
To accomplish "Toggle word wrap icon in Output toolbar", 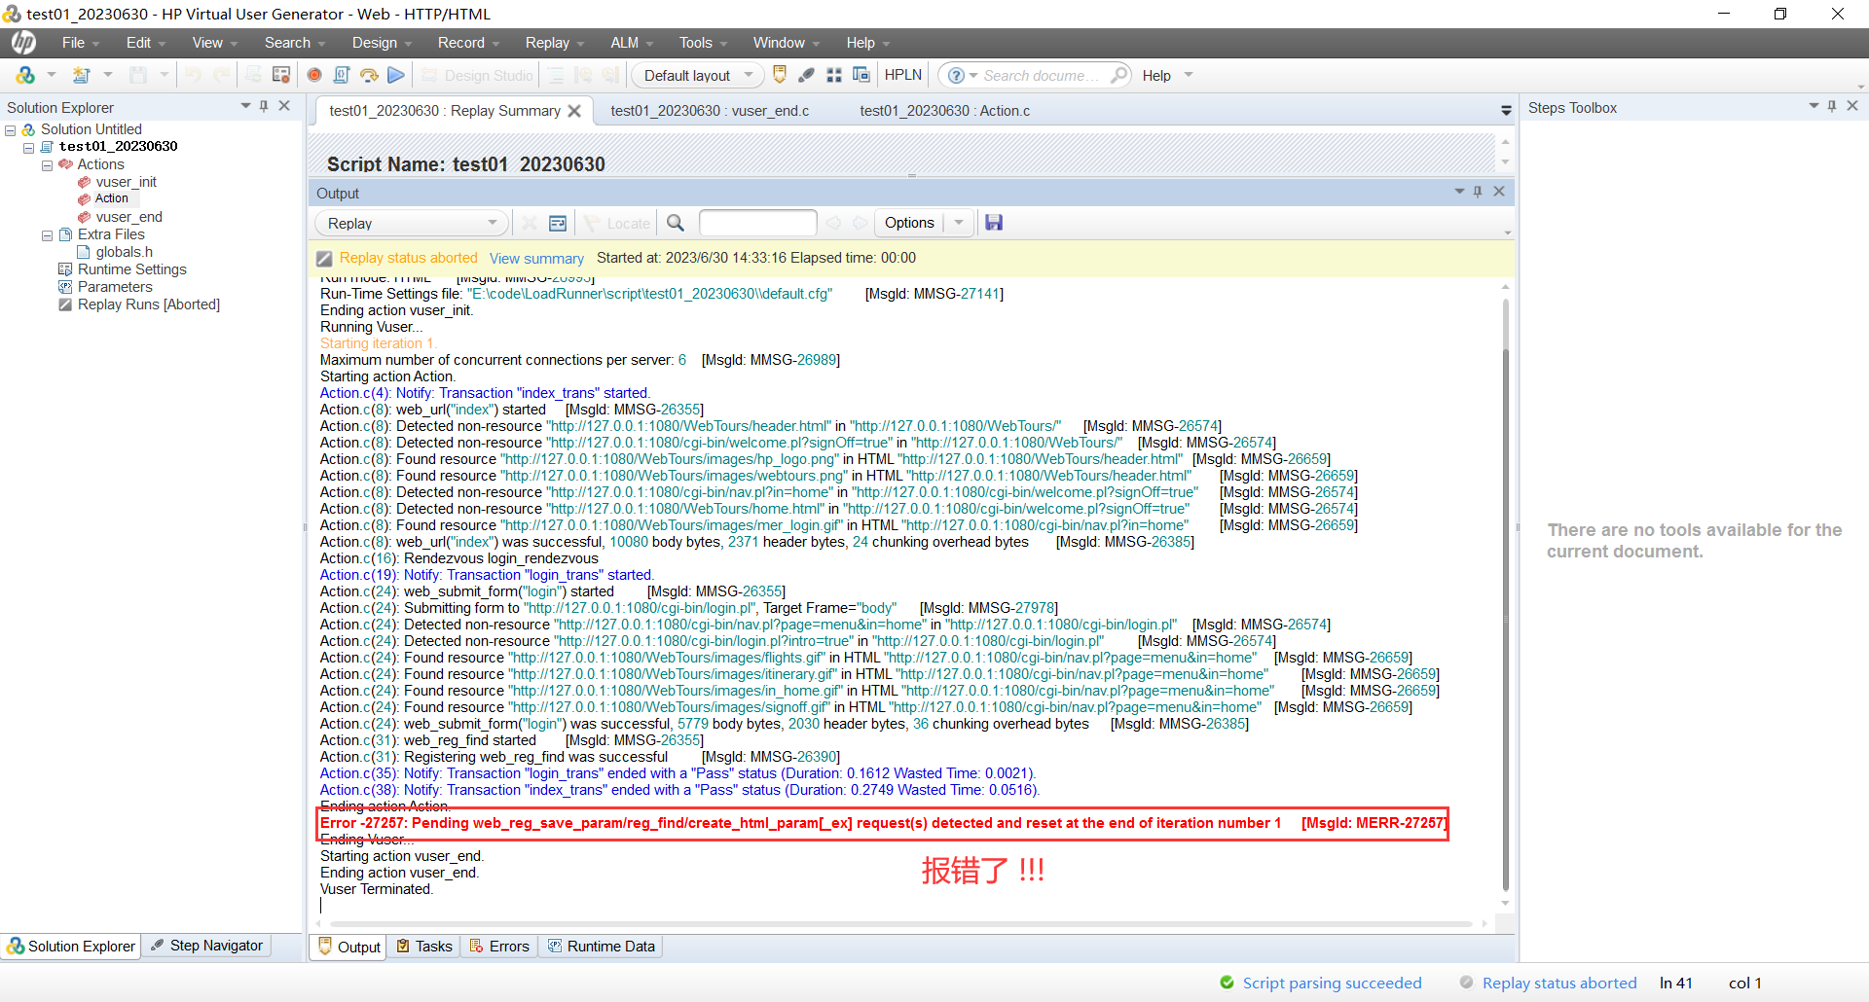I will (x=558, y=223).
